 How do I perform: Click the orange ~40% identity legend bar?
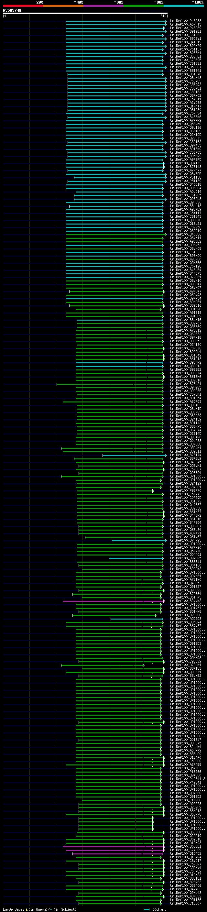tap(63, 6)
